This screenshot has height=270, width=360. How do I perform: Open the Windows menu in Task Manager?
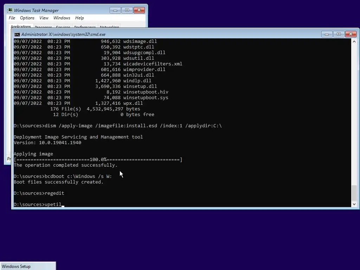[62, 18]
